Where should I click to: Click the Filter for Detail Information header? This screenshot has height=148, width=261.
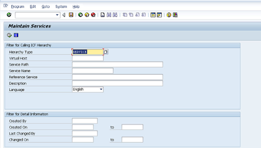[x=27, y=114]
